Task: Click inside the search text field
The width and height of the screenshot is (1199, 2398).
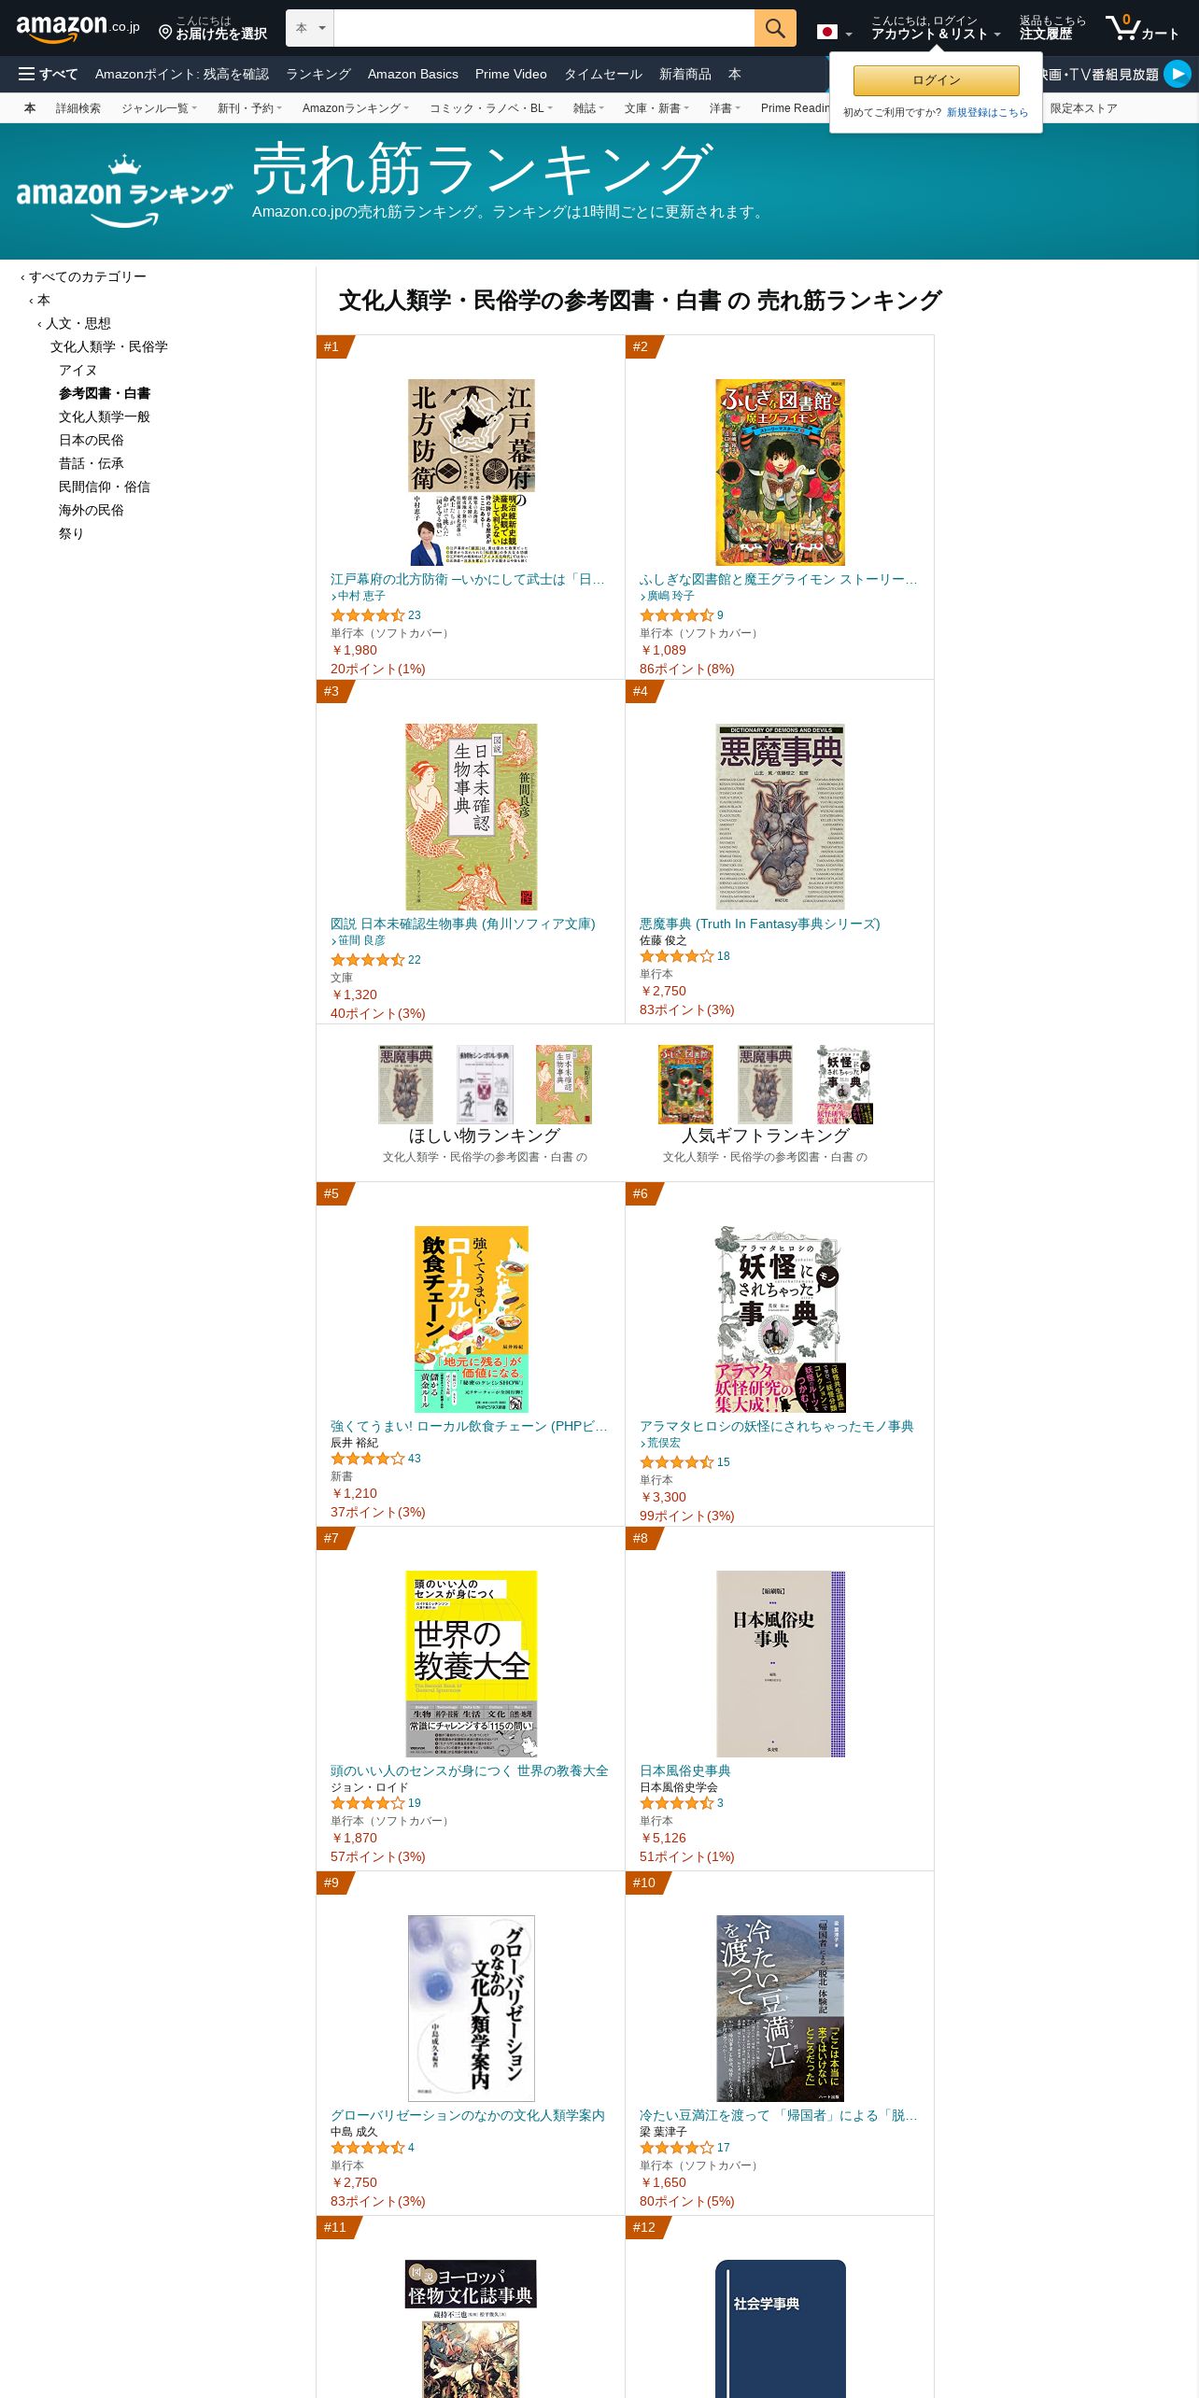Action: tap(543, 28)
